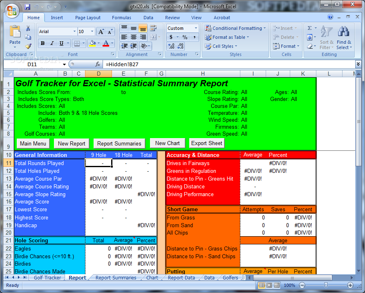
Task: Open the Format cells dropdown
Action: [286, 46]
